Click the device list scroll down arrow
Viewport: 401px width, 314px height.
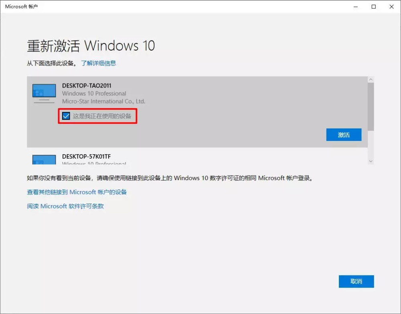click(x=371, y=161)
